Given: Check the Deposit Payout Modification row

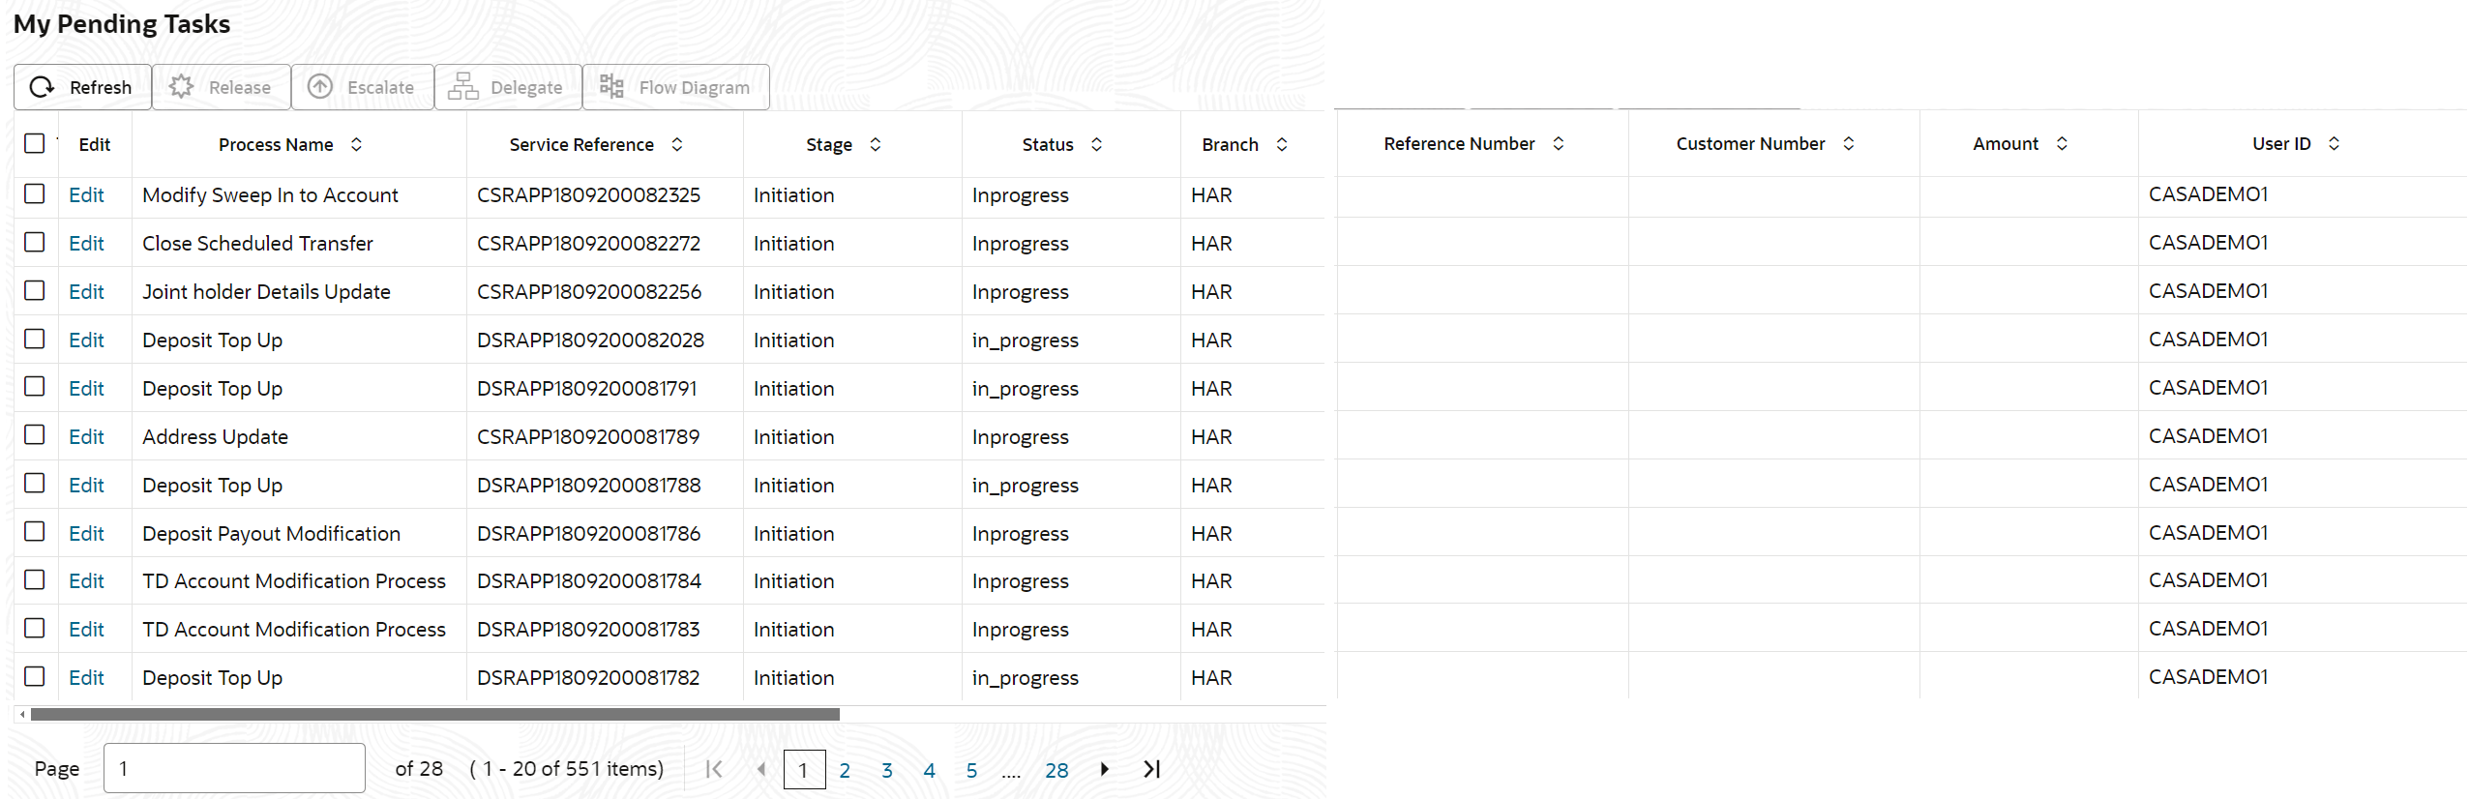Looking at the screenshot, I should pos(35,531).
